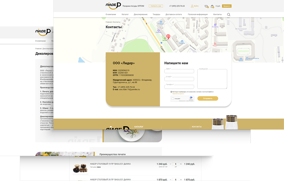
Task: Select the Пятёрочка store marker on map
Action: tap(161, 22)
